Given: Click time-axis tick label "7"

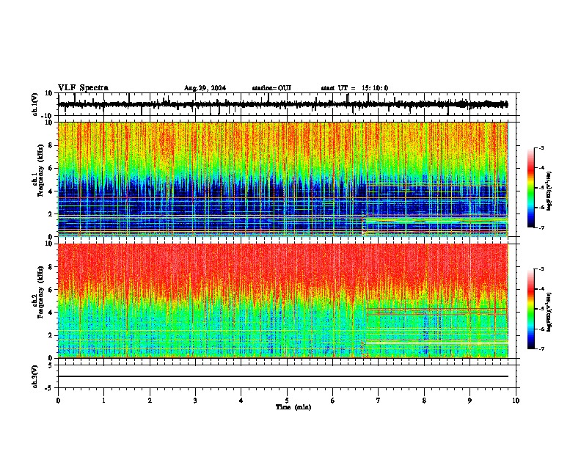Looking at the screenshot, I should point(379,401).
